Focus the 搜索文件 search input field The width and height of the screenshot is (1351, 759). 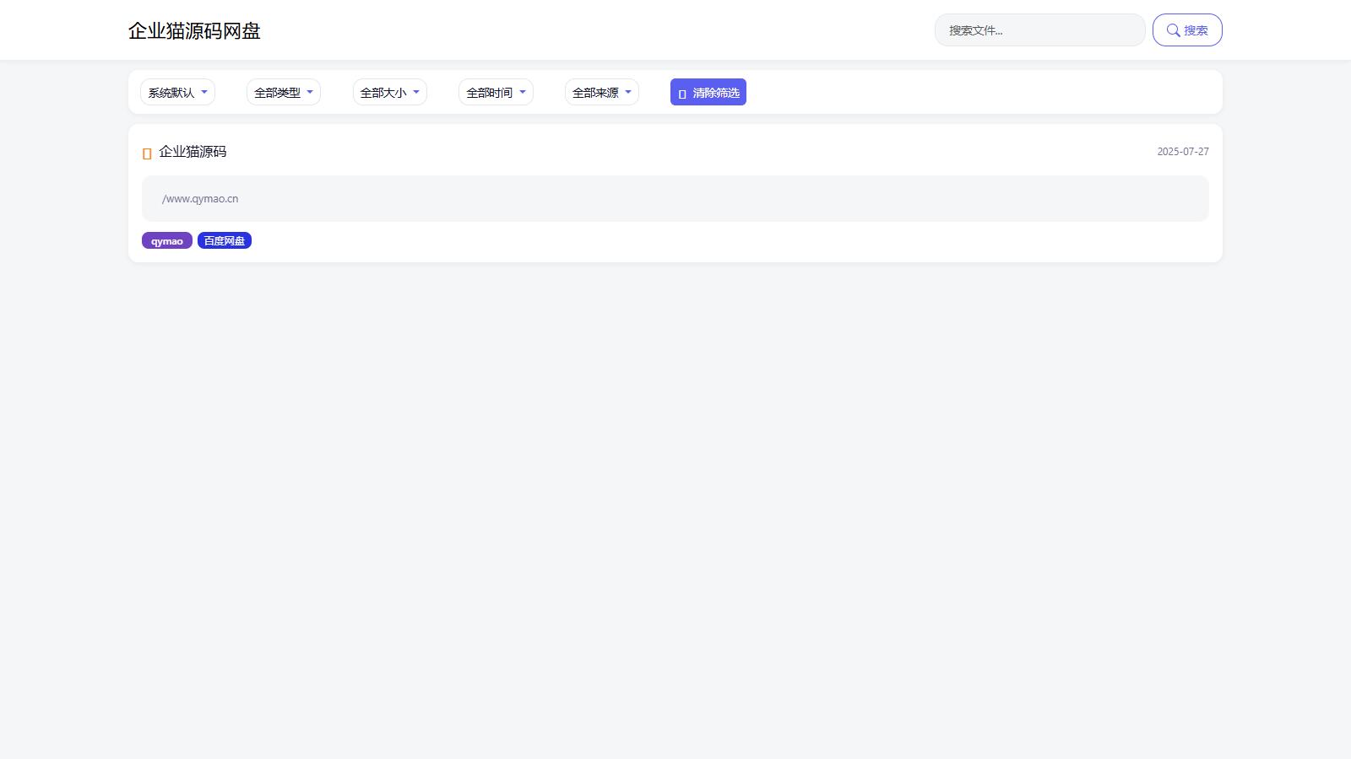tap(1039, 30)
